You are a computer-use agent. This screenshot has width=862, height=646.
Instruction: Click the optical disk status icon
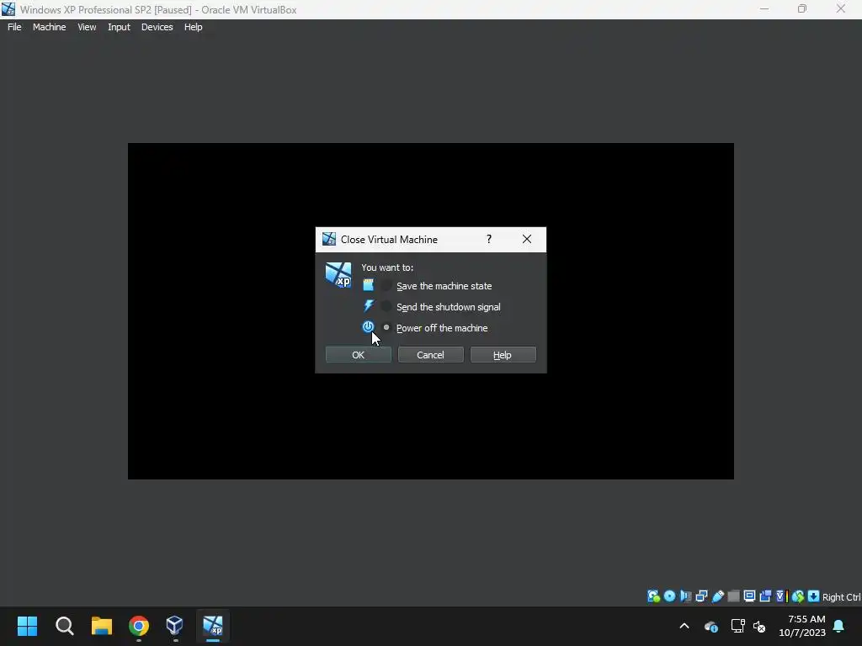coord(669,596)
